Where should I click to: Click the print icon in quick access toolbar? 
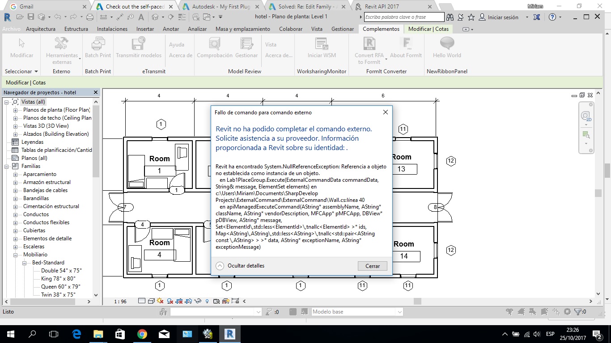(x=89, y=17)
